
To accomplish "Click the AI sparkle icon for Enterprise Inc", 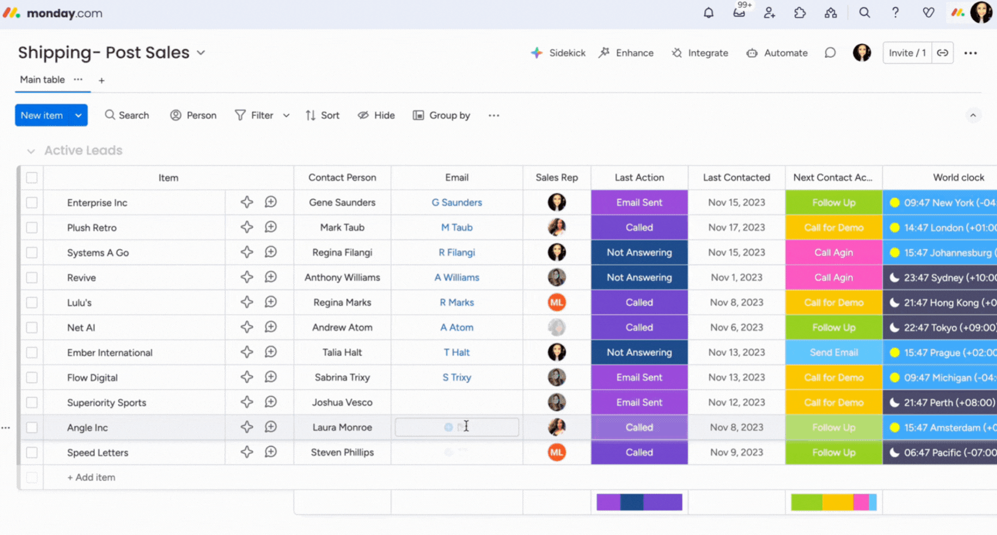I will (x=247, y=202).
